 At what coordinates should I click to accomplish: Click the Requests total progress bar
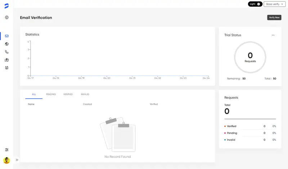250,119
